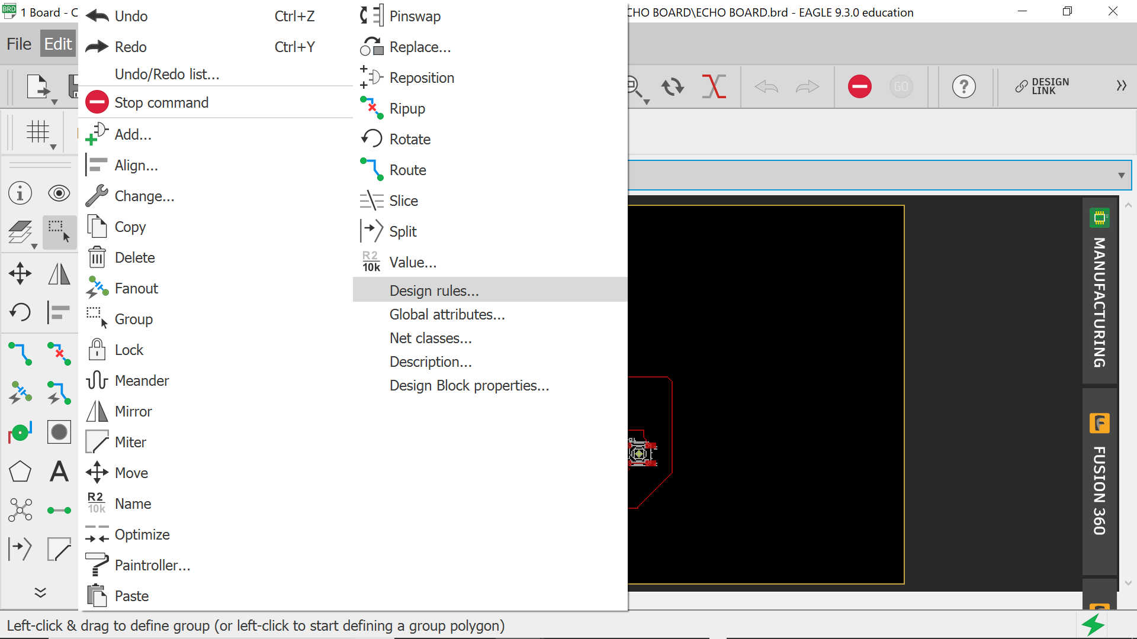1137x639 pixels.
Task: Open the Help question mark icon
Action: [963, 87]
